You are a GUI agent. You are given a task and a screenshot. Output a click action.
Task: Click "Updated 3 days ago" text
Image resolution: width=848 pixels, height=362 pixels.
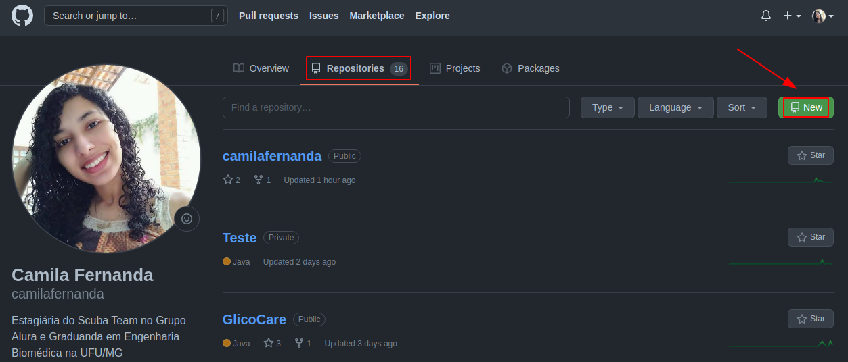click(361, 344)
